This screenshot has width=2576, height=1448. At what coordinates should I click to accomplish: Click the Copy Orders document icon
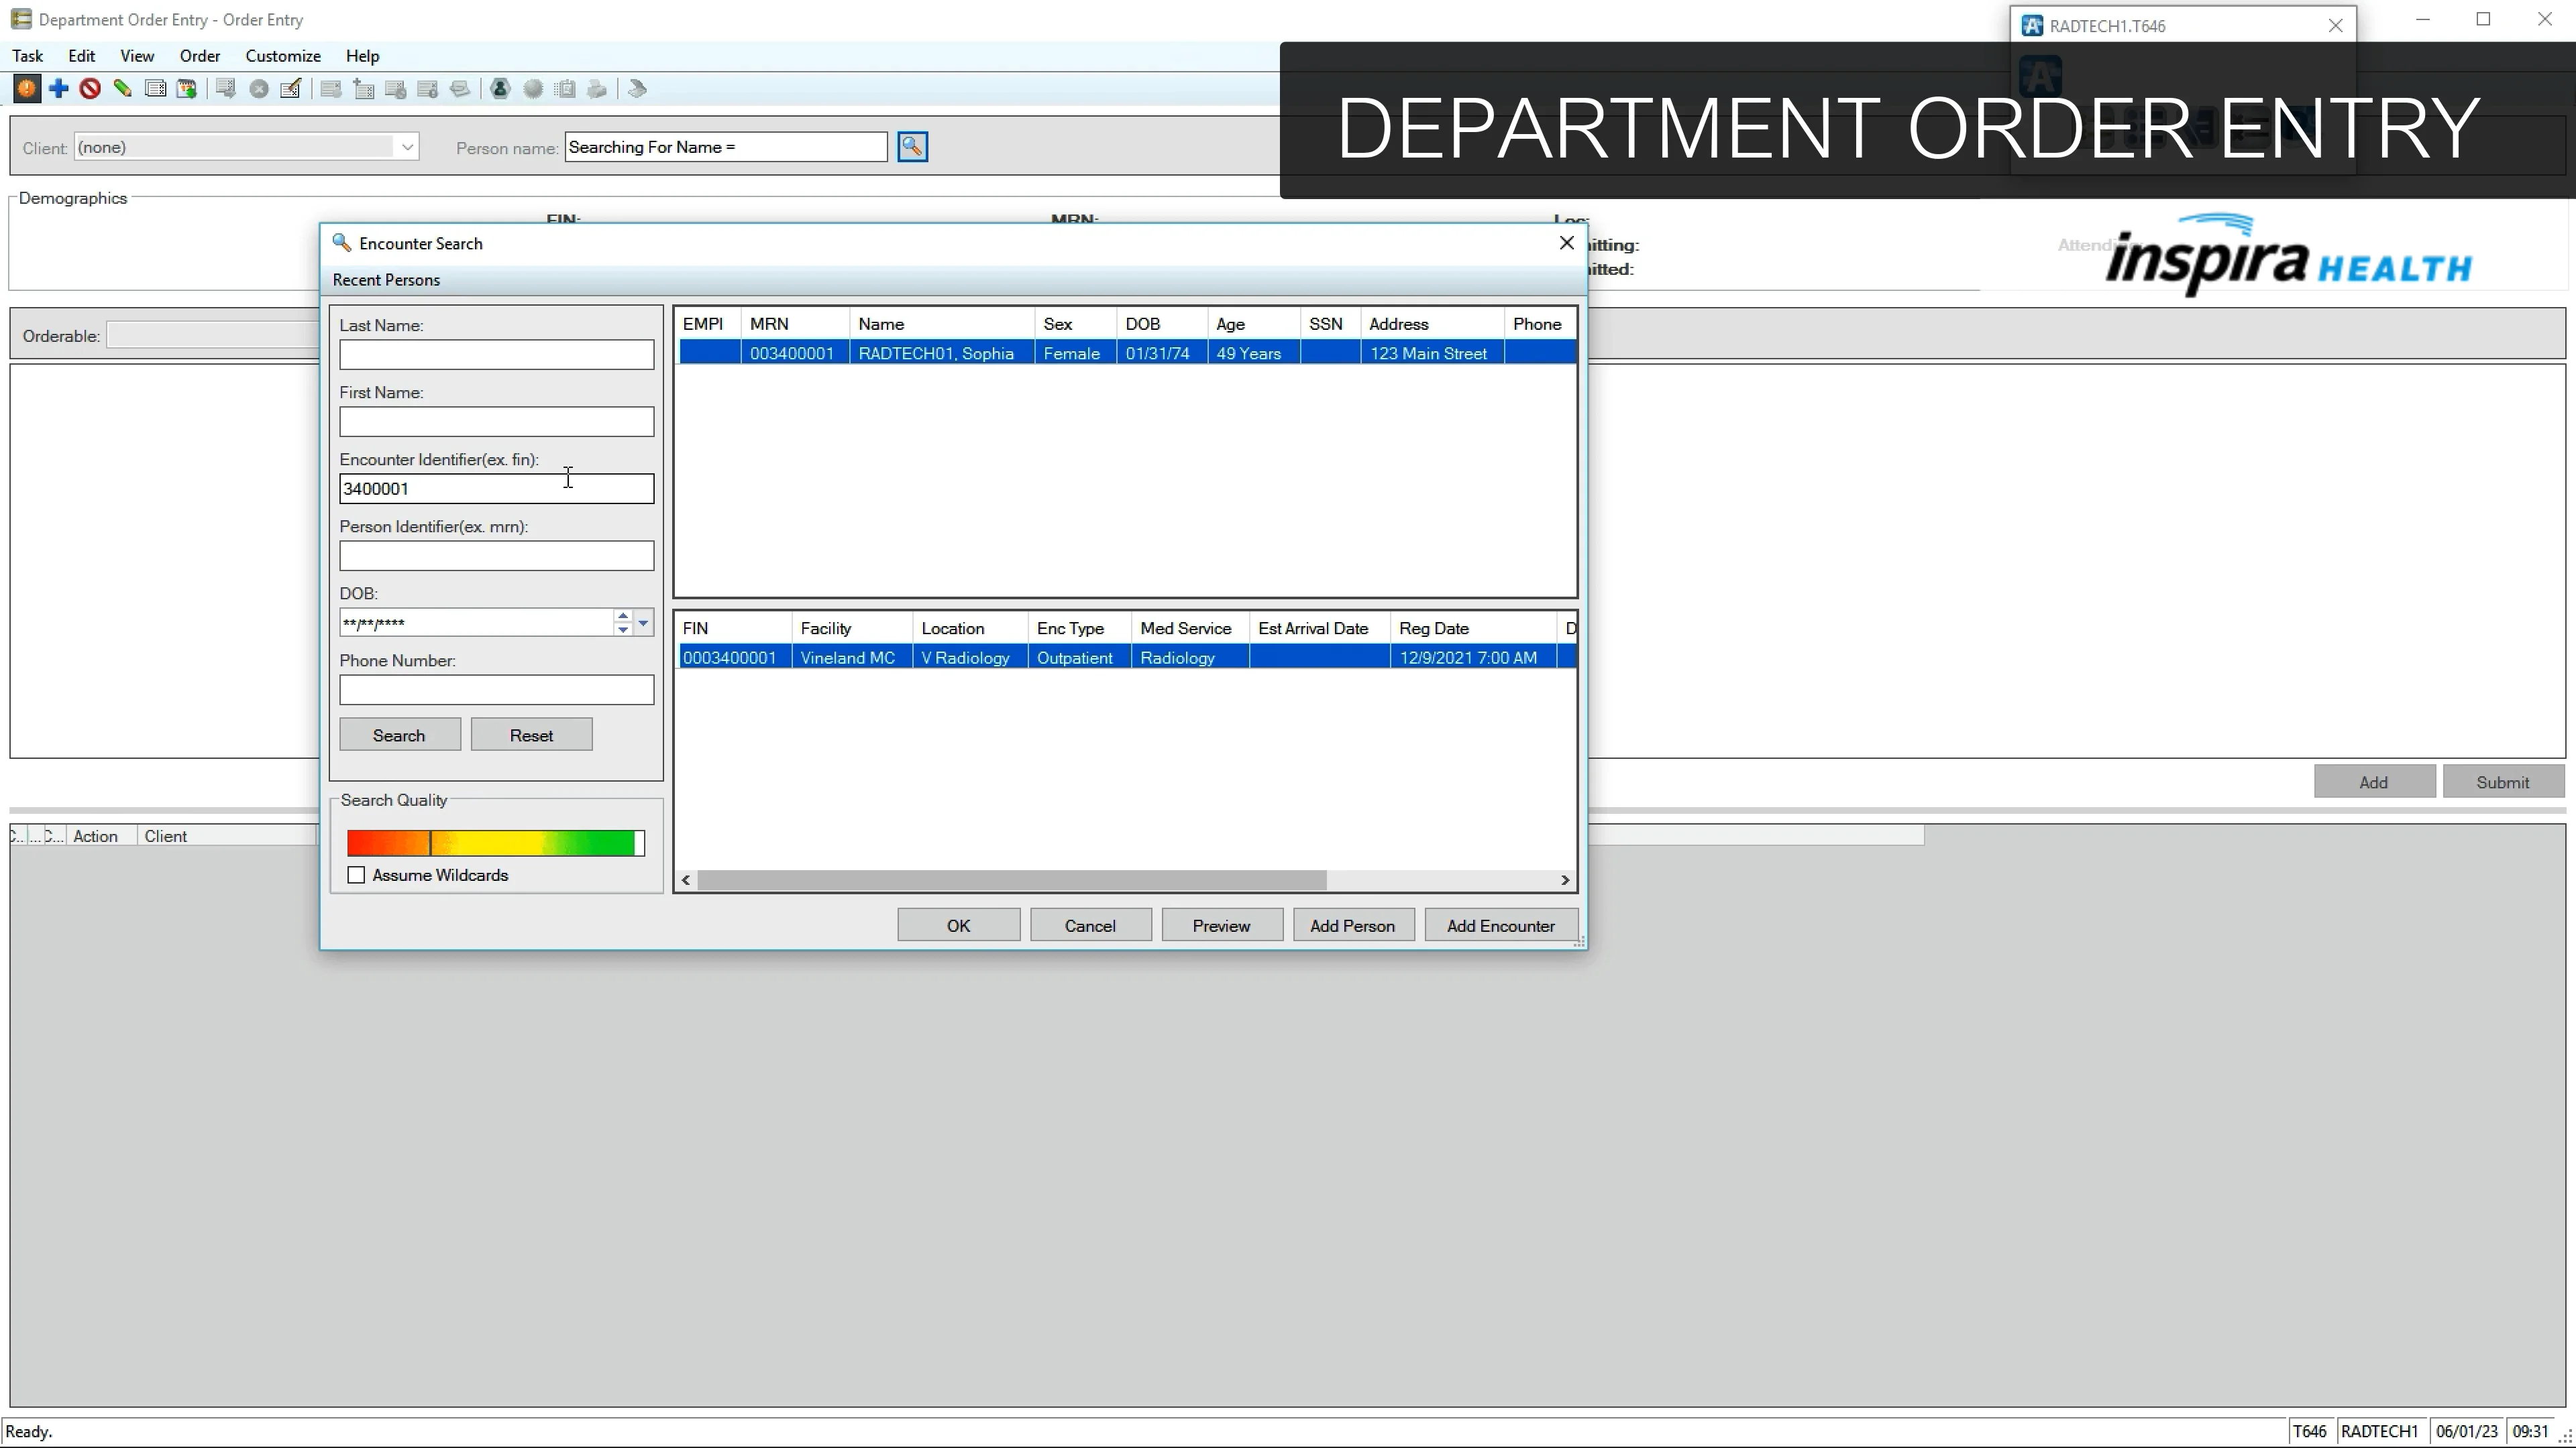tap(156, 89)
